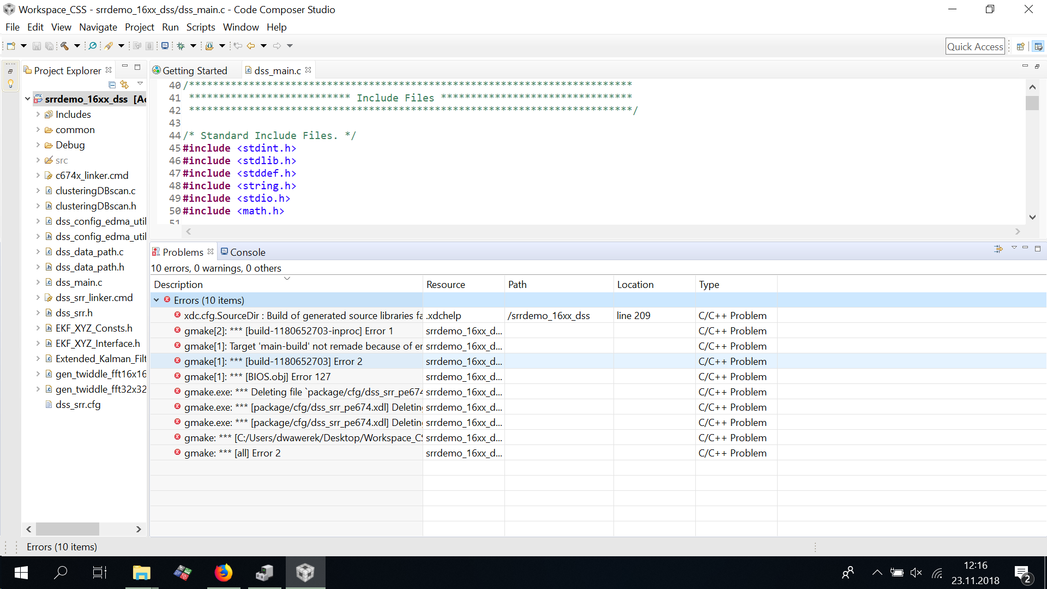1047x589 pixels.
Task: Select the Getting Started tab
Action: click(x=194, y=70)
